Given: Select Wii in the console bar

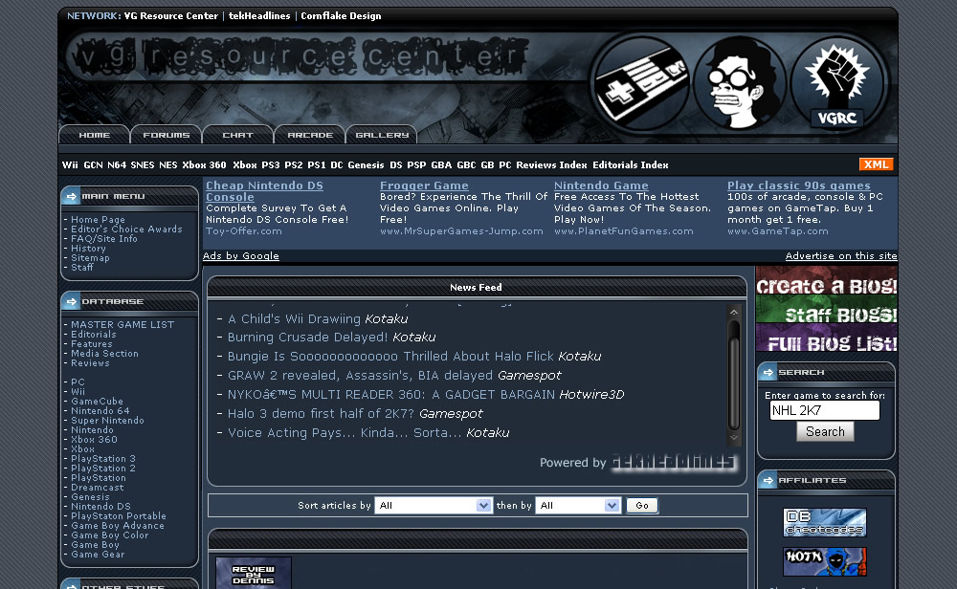Looking at the screenshot, I should coord(70,165).
